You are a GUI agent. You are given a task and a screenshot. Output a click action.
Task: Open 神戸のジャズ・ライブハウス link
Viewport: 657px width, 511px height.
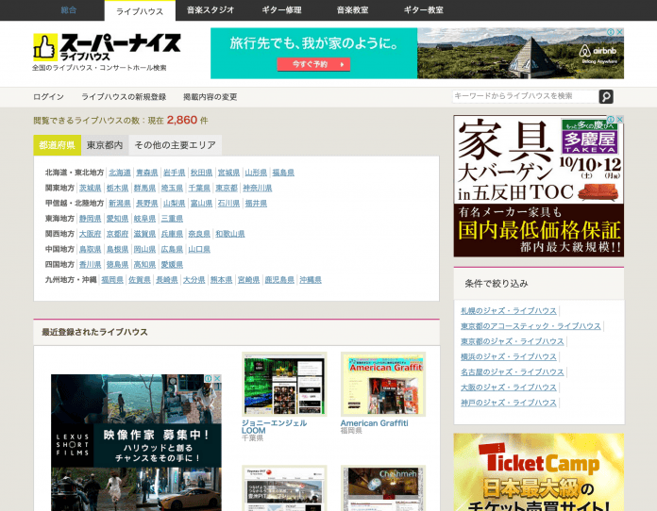pyautogui.click(x=509, y=403)
